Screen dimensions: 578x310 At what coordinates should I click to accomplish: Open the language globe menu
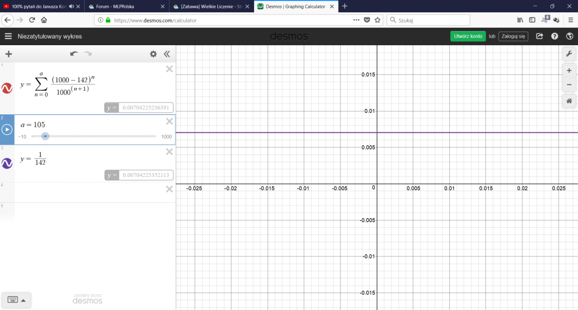[569, 36]
